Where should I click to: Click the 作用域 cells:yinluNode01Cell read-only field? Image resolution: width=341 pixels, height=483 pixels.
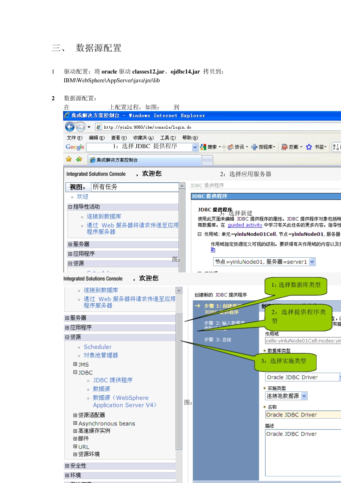[303, 341]
